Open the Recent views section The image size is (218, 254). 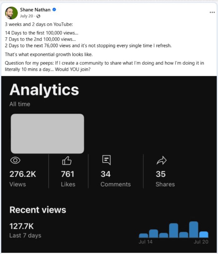click(x=37, y=210)
